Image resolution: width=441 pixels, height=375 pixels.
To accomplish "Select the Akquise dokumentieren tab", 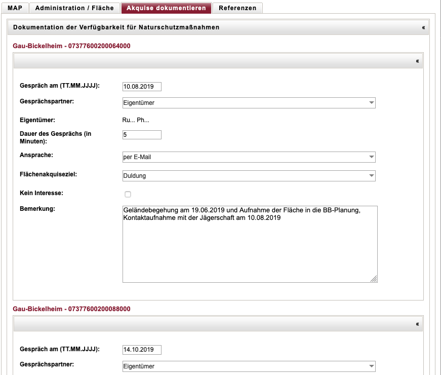I will (x=166, y=8).
